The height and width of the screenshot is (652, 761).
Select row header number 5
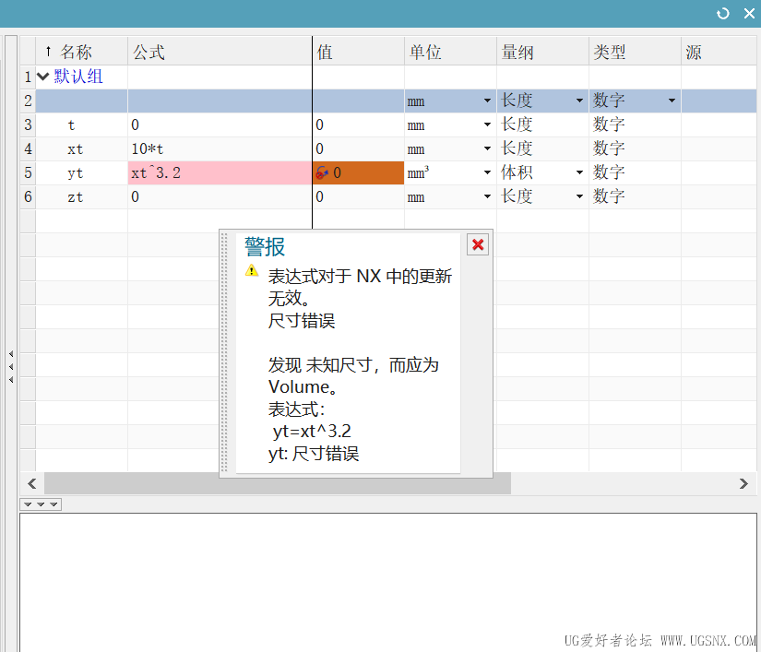28,172
